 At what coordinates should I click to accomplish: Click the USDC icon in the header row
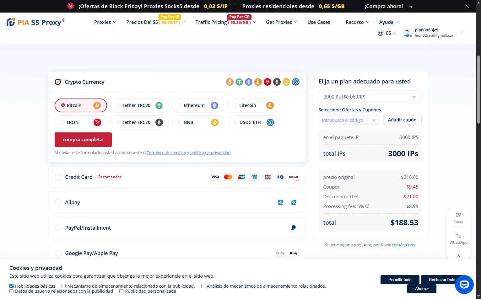coord(296,82)
